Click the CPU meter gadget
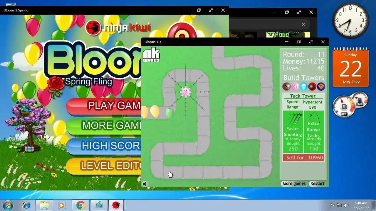This screenshot has height=211, width=376. (344, 107)
